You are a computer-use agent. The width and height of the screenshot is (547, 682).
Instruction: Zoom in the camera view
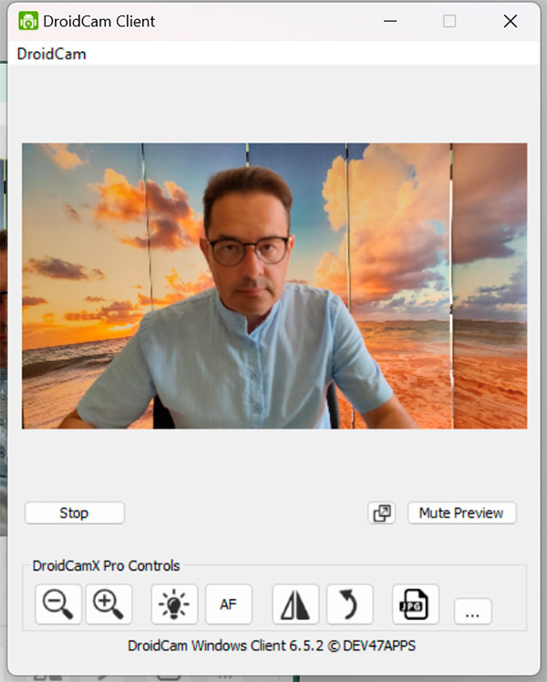pyautogui.click(x=108, y=604)
